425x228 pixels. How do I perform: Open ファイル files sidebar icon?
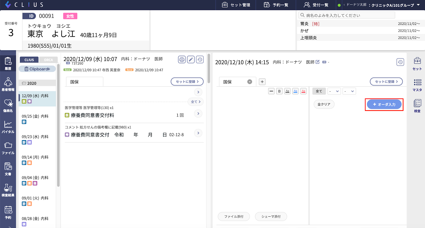pos(8,148)
